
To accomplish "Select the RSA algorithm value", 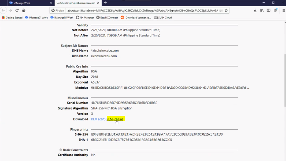I will [94, 71].
